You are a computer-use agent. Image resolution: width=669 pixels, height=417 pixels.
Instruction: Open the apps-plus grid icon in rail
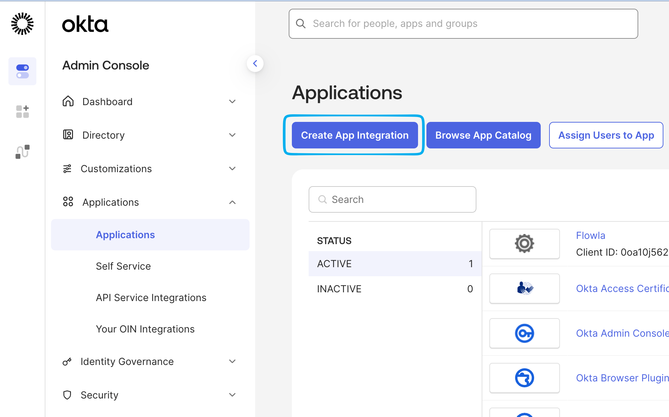click(x=22, y=111)
